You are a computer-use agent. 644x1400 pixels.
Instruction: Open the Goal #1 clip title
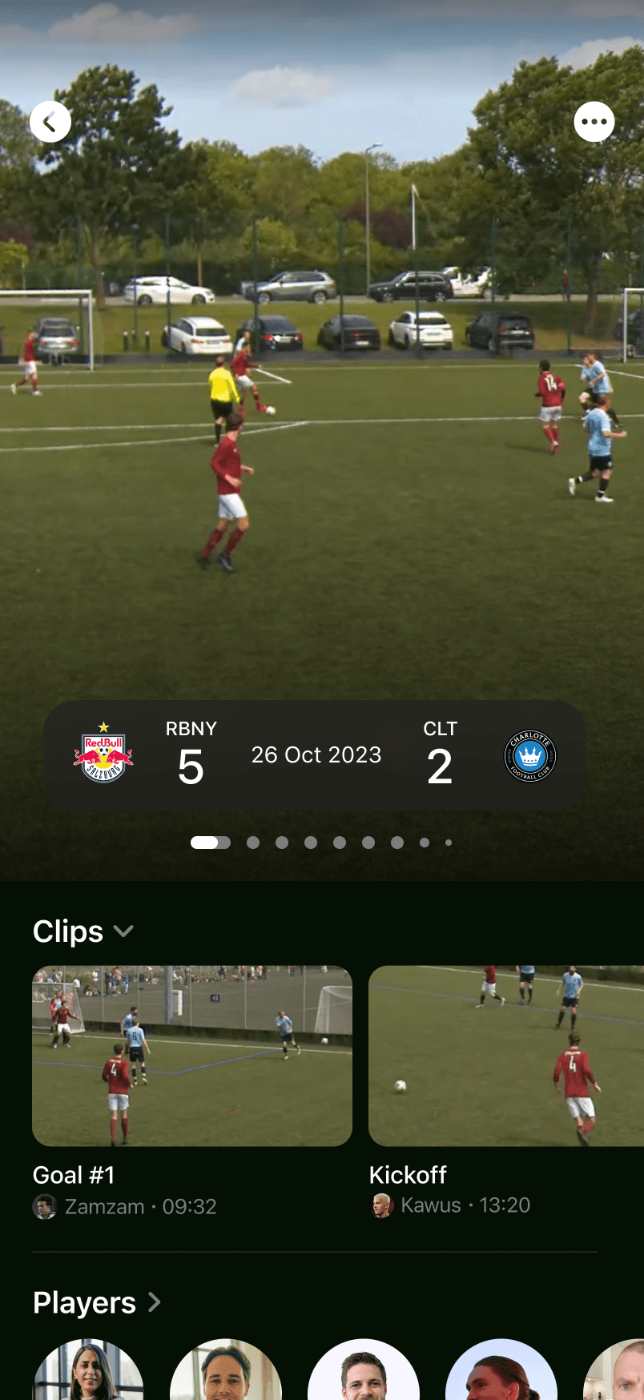point(74,1175)
